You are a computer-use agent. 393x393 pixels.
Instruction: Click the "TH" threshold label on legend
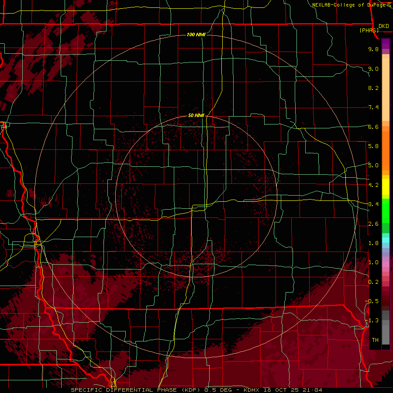tap(375, 340)
